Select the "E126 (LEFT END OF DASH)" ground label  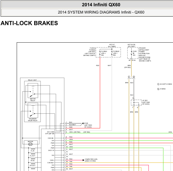point(88,125)
